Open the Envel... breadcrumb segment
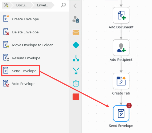The height and width of the screenshot is (133, 152). [x=43, y=5]
